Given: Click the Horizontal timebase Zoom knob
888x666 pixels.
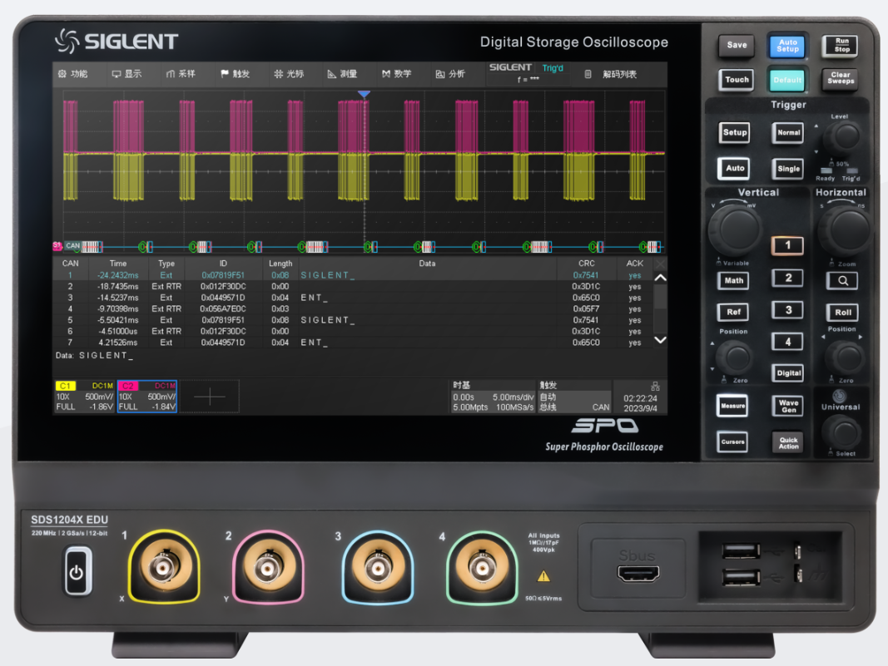Looking at the screenshot, I should pyautogui.click(x=845, y=231).
